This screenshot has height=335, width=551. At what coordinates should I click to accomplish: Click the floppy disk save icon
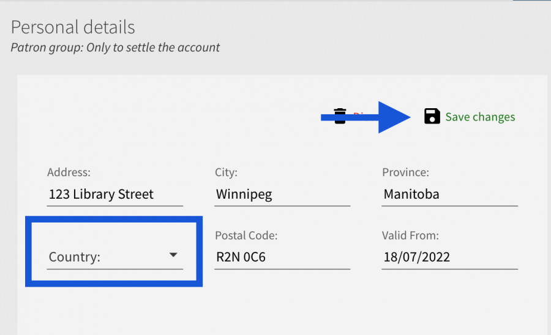(x=432, y=116)
